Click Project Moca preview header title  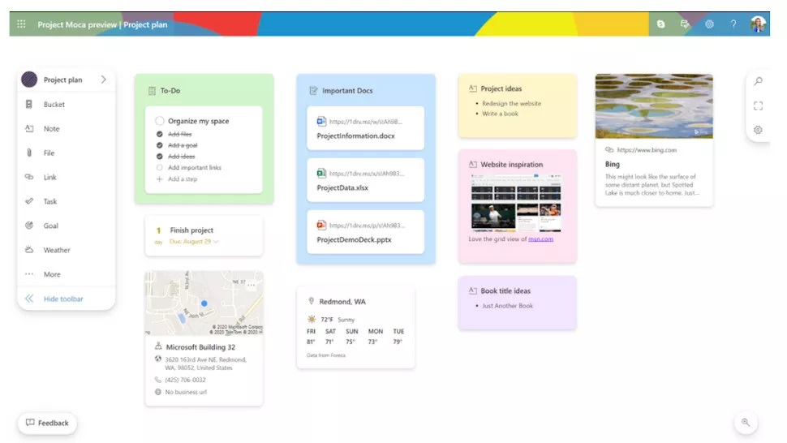pyautogui.click(x=77, y=24)
